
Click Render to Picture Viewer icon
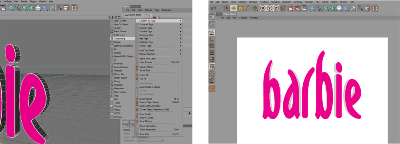[x=297, y=8]
